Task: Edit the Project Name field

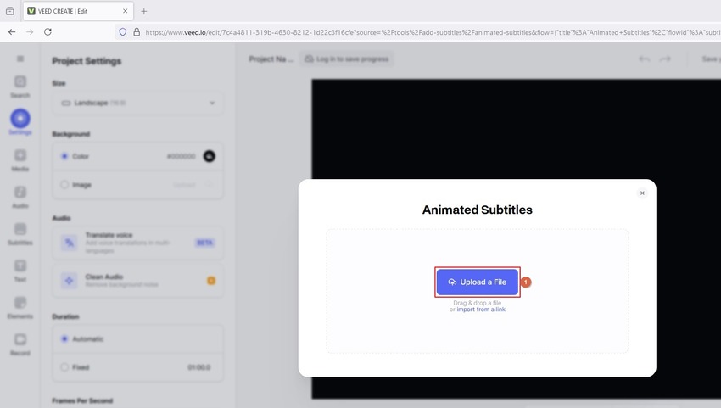Action: click(271, 59)
